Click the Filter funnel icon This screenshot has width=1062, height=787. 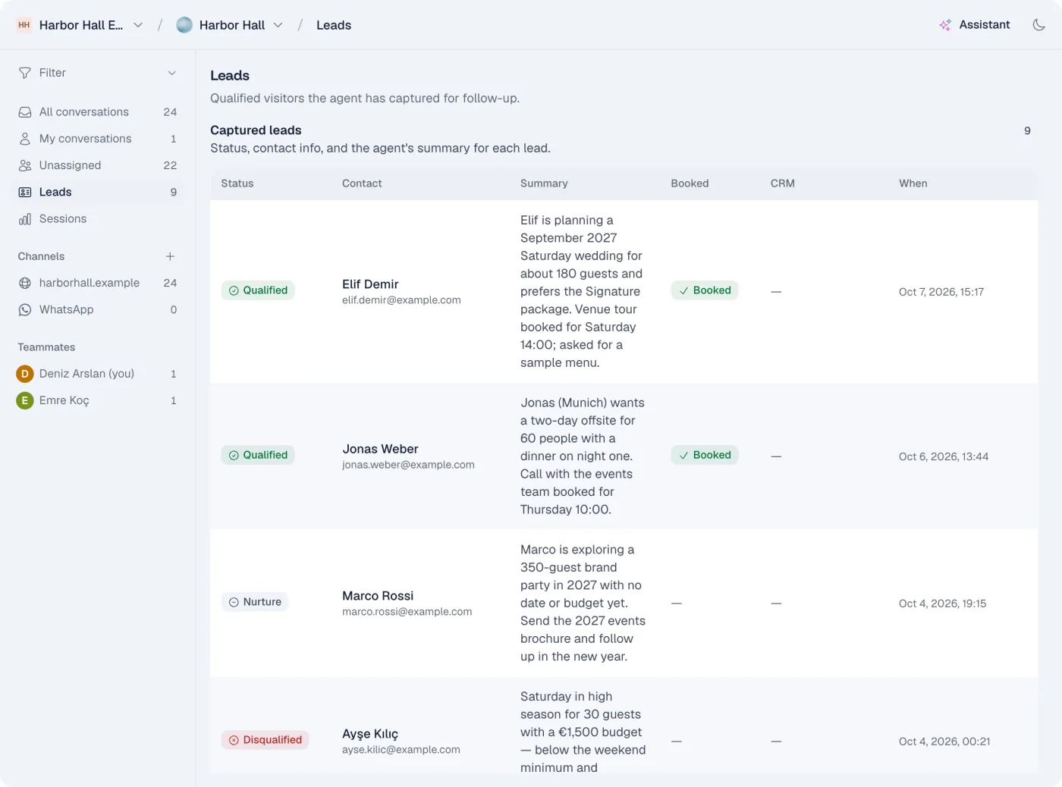[x=25, y=73]
